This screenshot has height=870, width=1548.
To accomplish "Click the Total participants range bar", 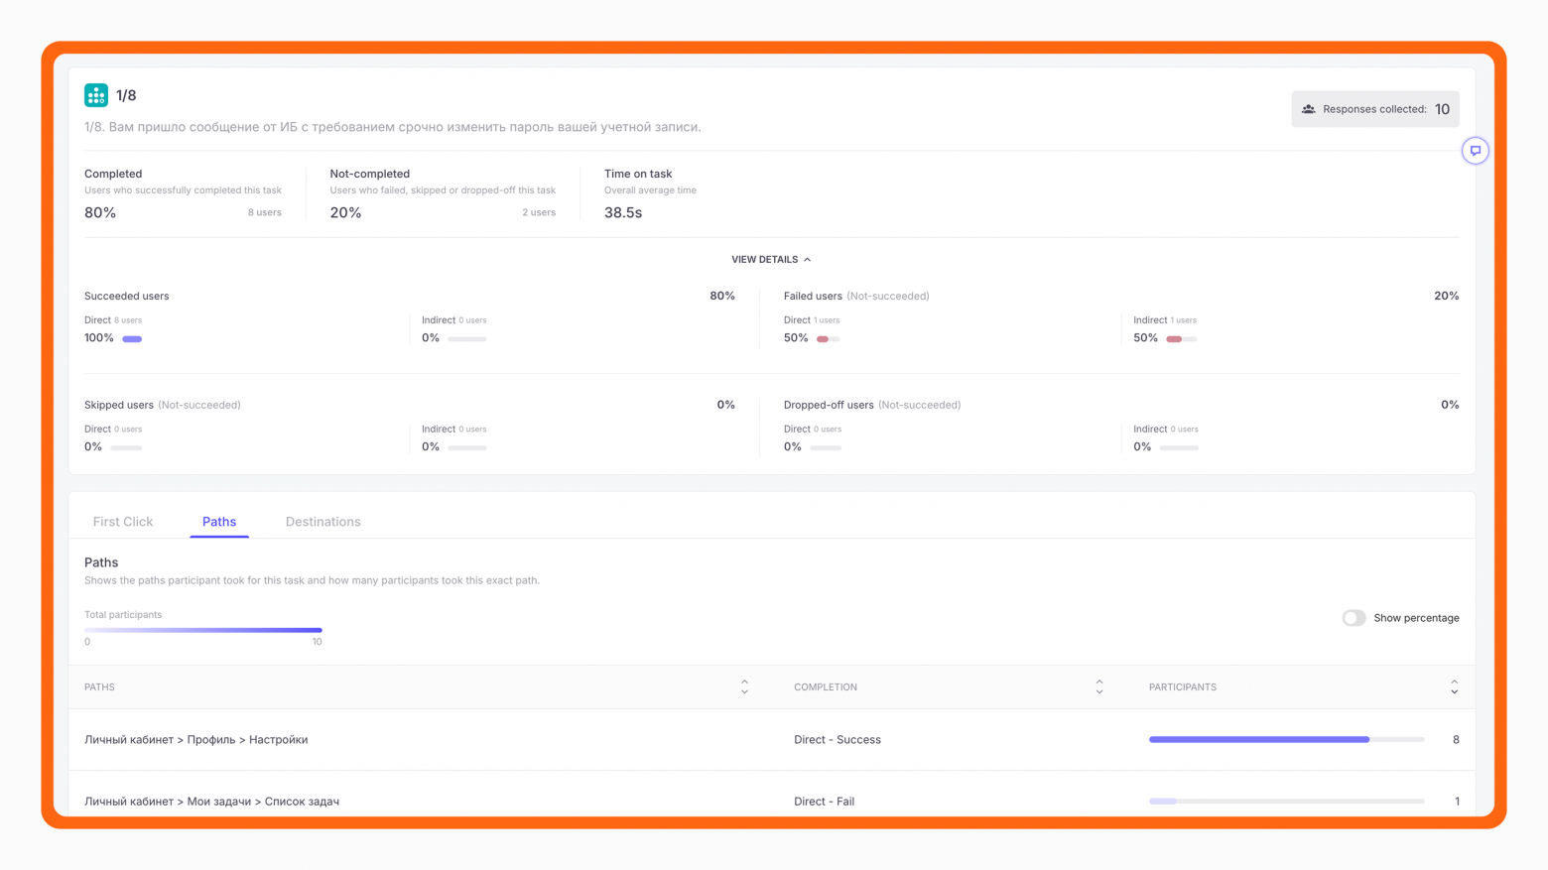I will (x=203, y=630).
